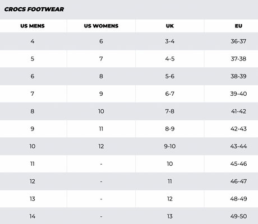The width and height of the screenshot is (258, 224).
Task: Click the UK column header
Action: pos(170,26)
